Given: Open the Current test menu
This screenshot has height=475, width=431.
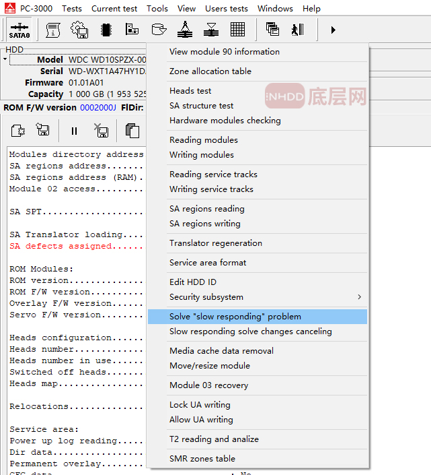Looking at the screenshot, I should (114, 9).
